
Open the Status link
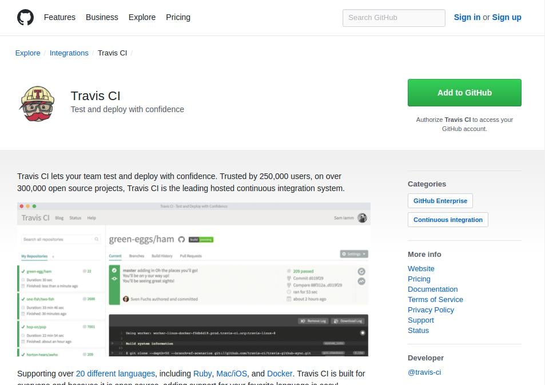coord(418,331)
